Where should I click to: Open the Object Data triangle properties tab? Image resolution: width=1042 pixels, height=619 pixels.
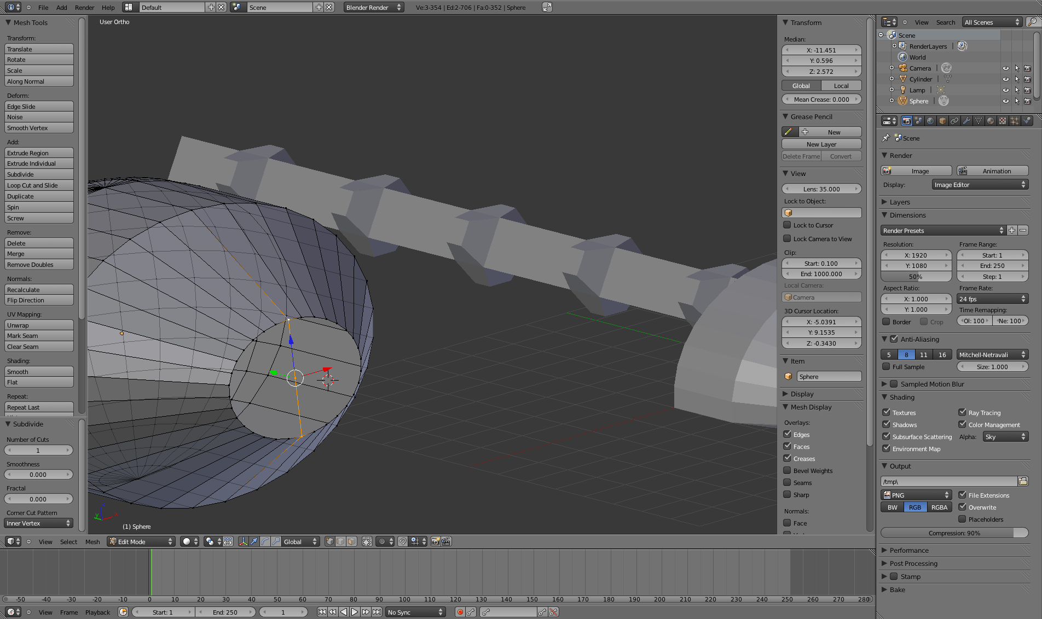[x=979, y=121]
